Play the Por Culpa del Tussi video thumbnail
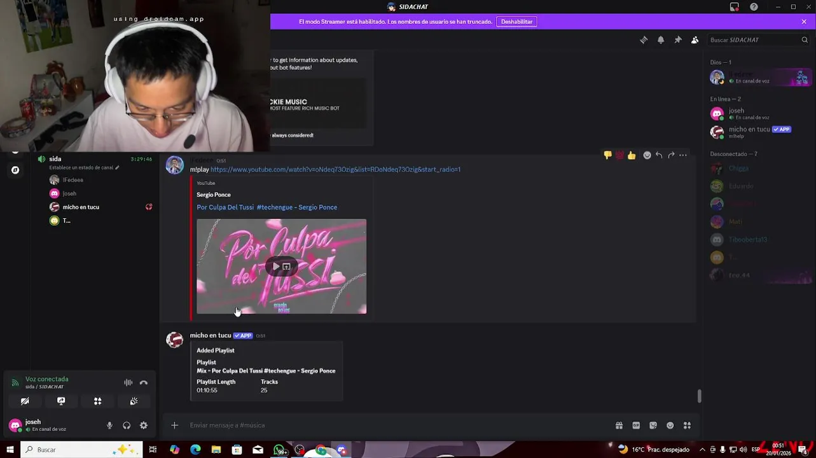Image resolution: width=816 pixels, height=458 pixels. click(275, 267)
